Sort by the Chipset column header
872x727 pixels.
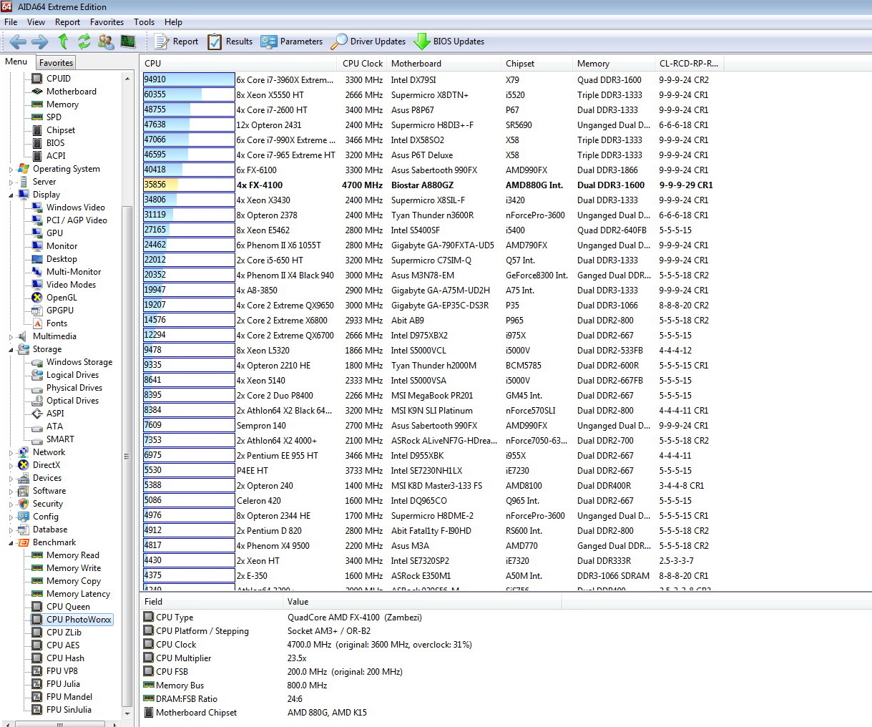537,64
